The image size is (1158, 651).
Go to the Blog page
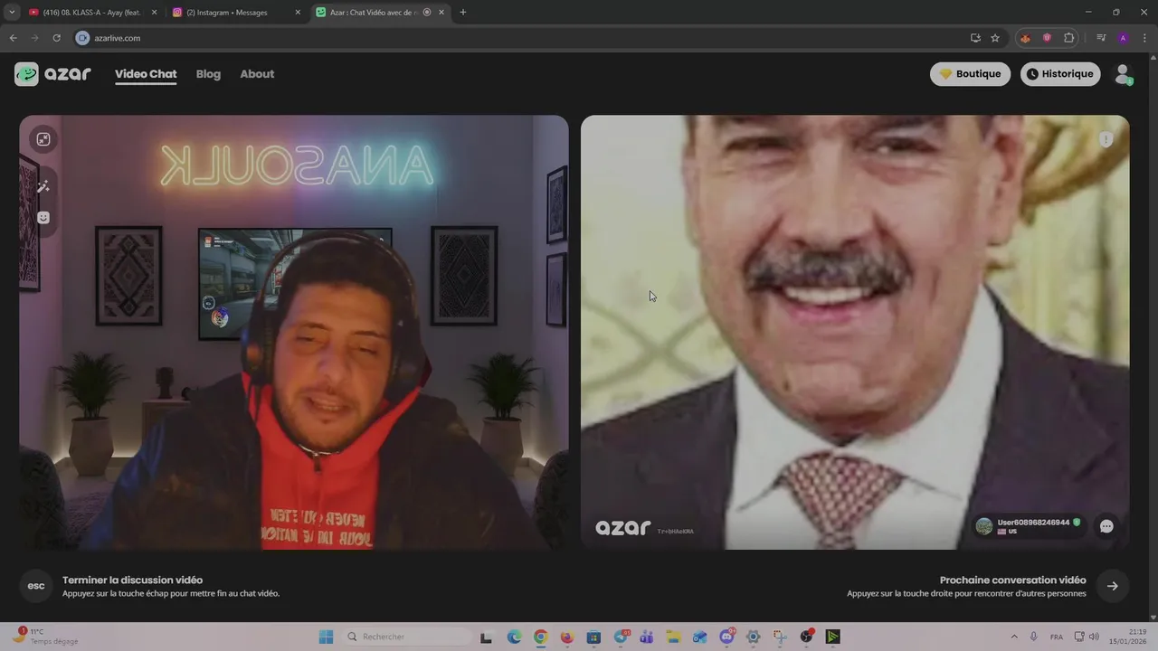208,74
